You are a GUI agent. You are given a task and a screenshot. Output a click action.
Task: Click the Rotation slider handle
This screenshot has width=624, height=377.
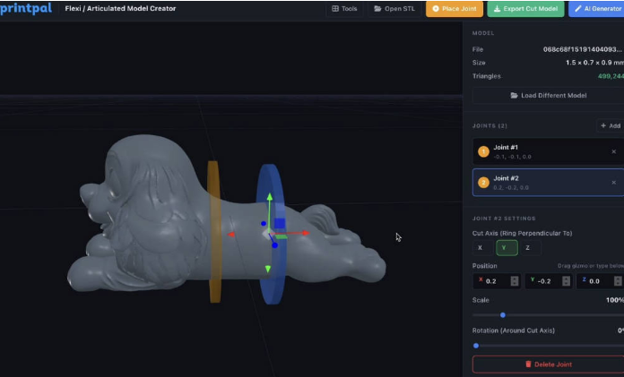(476, 346)
